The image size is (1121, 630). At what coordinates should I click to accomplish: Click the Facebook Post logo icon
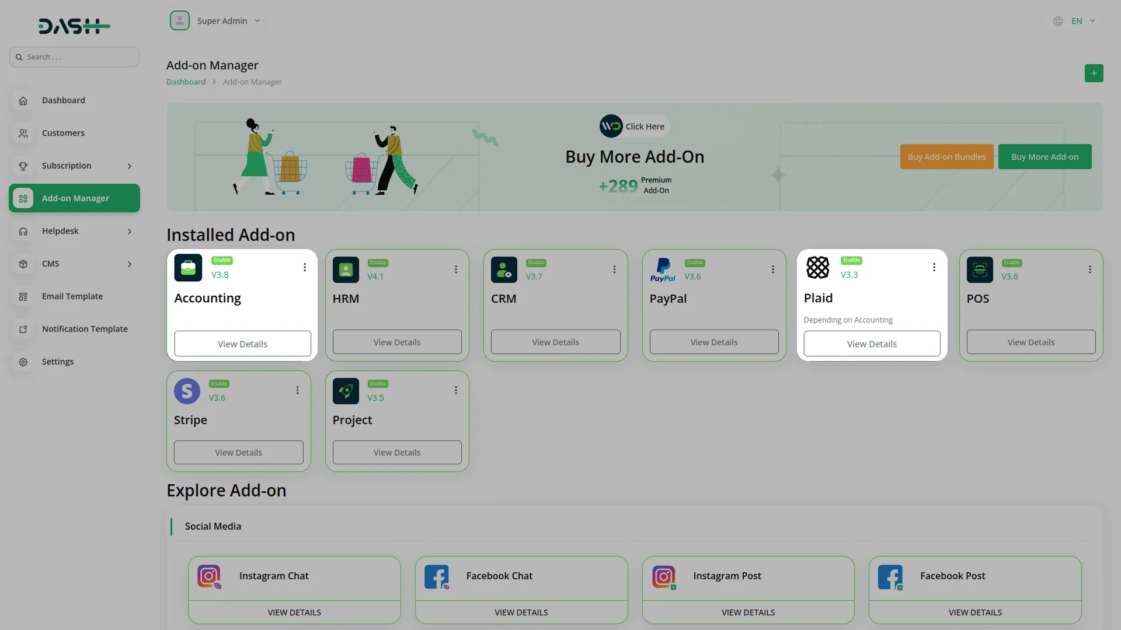(x=890, y=577)
